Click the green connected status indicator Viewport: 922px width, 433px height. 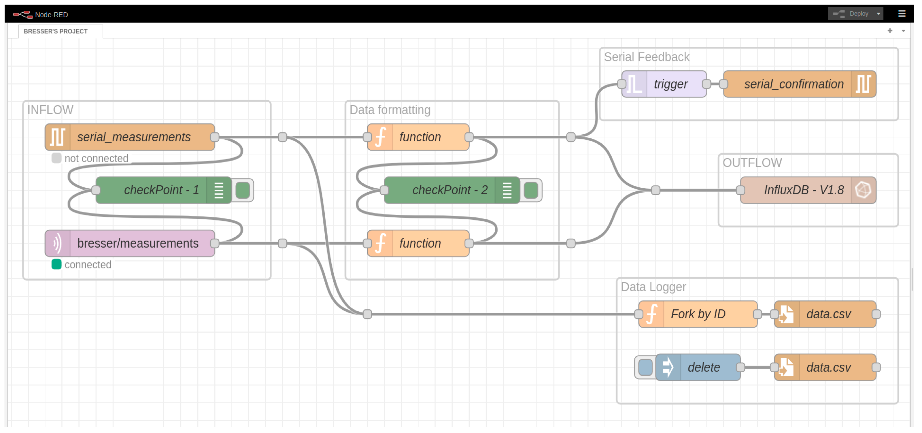(56, 264)
